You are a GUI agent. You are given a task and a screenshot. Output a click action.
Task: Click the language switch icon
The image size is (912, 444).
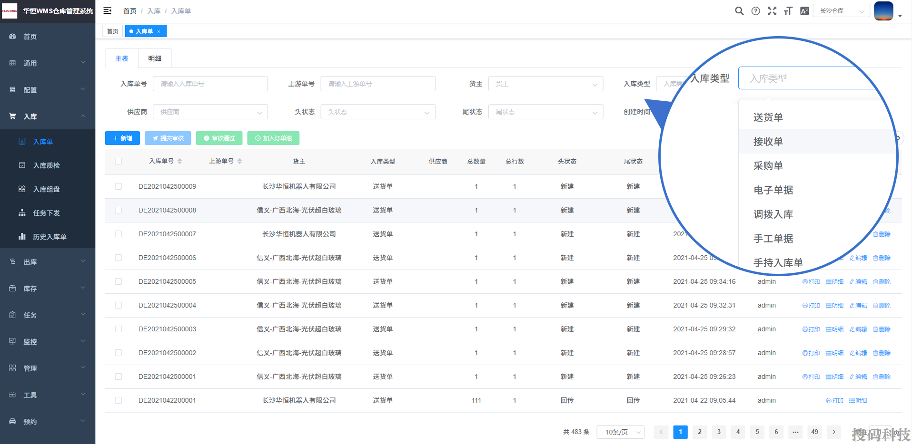tap(804, 11)
